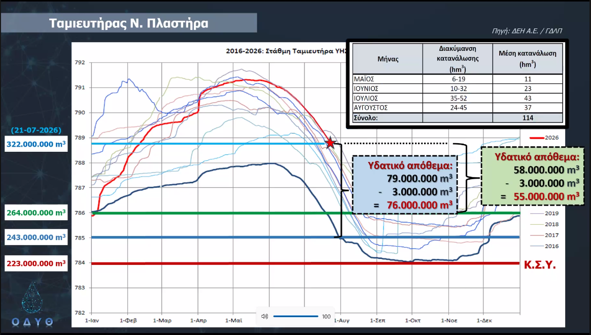Click y-axis label 788
The height and width of the screenshot is (335, 591).
[x=80, y=162]
